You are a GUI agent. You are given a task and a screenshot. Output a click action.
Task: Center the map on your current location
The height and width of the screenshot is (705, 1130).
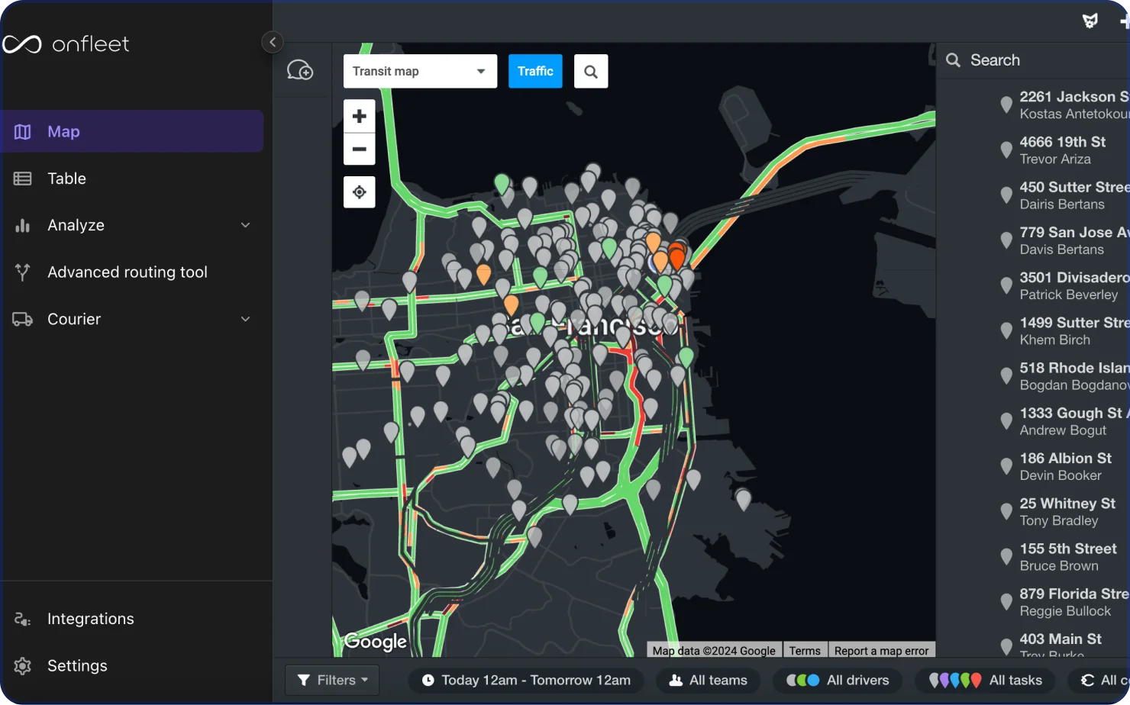359,192
